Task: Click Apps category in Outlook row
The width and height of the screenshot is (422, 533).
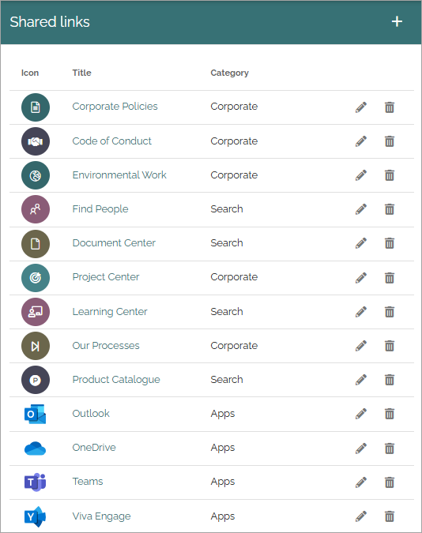Action: coord(223,414)
